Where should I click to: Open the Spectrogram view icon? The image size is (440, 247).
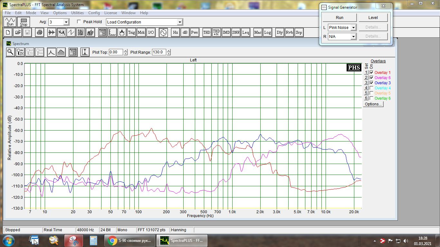click(x=81, y=32)
